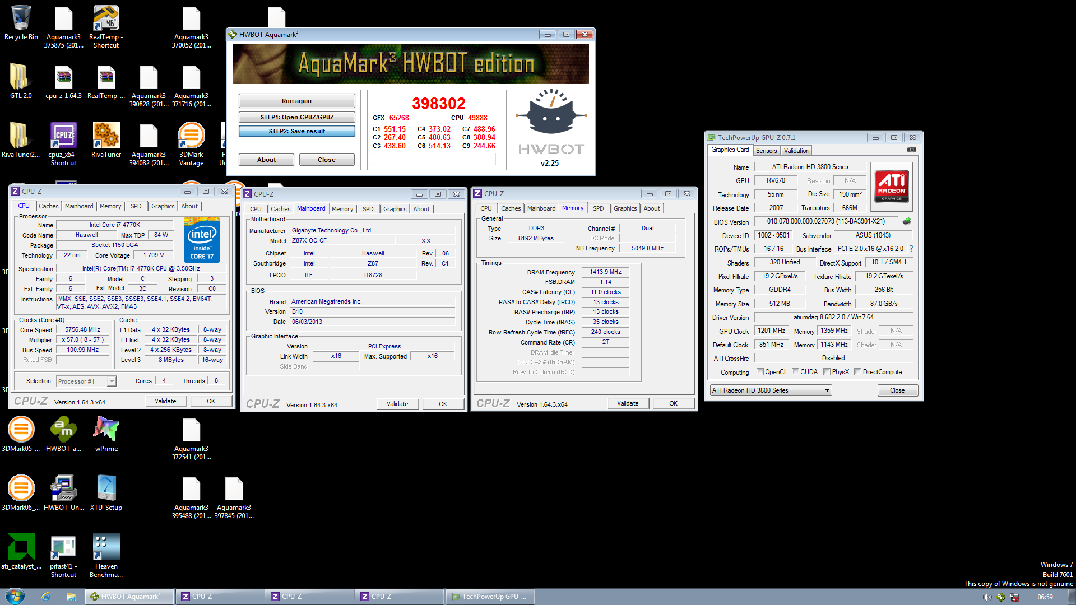Open Aquamark3 397845 result file
The image size is (1076, 605).
coord(234,497)
